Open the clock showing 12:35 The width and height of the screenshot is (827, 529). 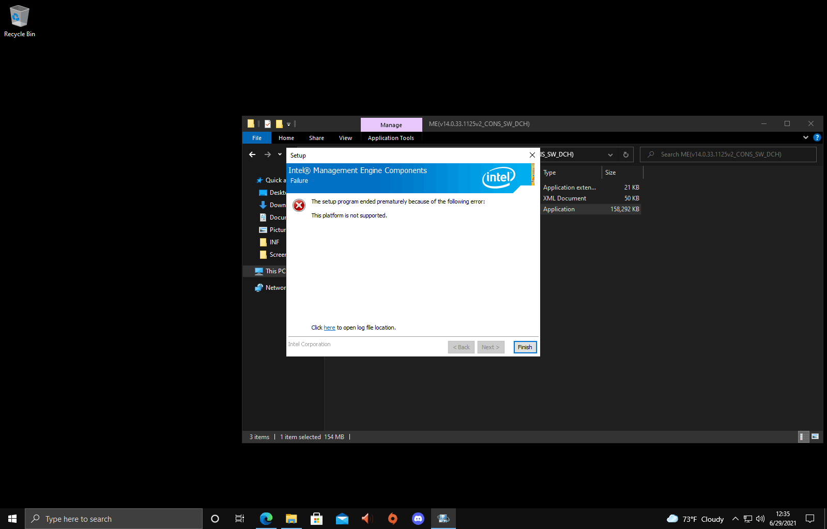(783, 519)
